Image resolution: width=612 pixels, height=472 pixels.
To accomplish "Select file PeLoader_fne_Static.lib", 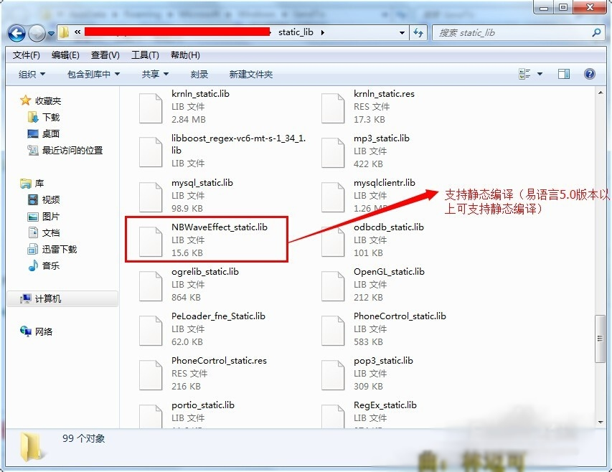I will [218, 316].
